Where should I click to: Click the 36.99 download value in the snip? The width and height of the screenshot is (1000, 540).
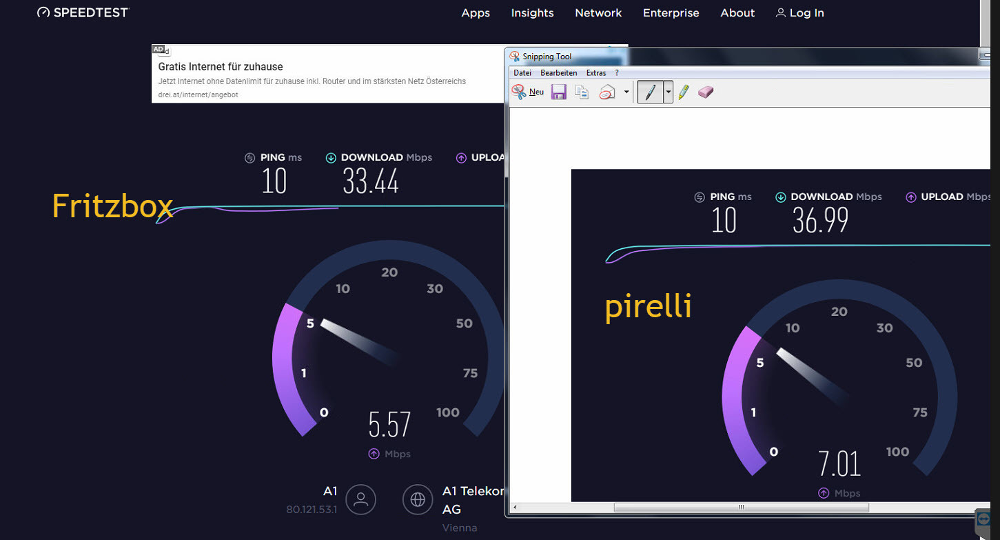click(820, 221)
